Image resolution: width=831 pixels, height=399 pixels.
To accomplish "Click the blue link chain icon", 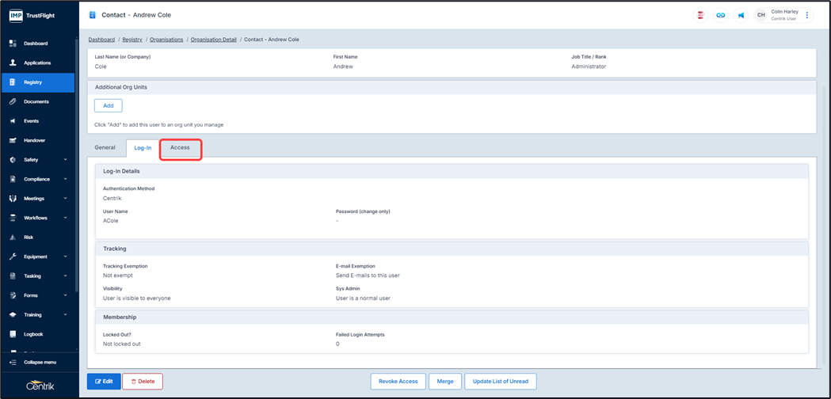I will tap(720, 15).
